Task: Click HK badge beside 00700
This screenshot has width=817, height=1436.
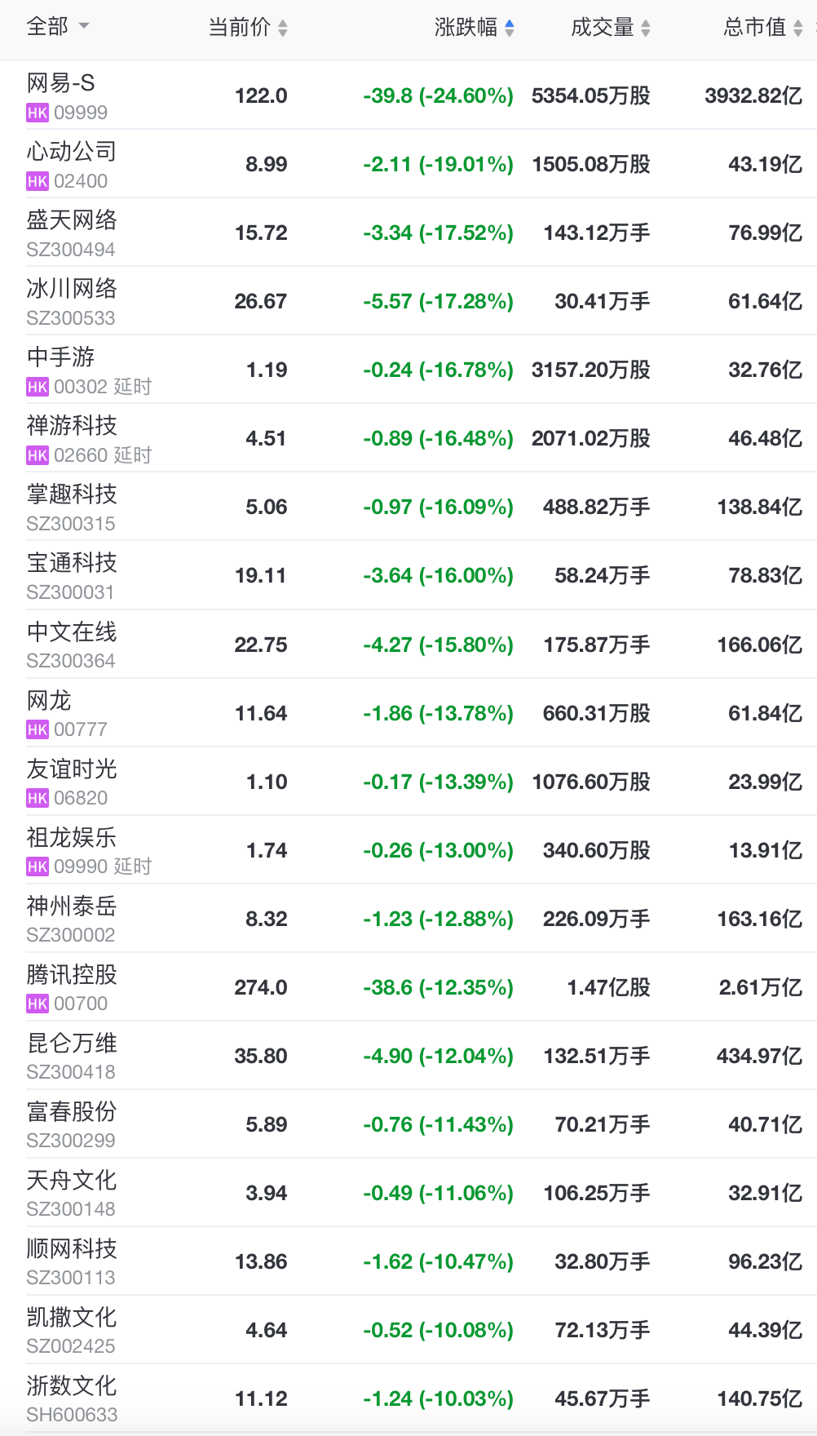Action: coord(38,1004)
